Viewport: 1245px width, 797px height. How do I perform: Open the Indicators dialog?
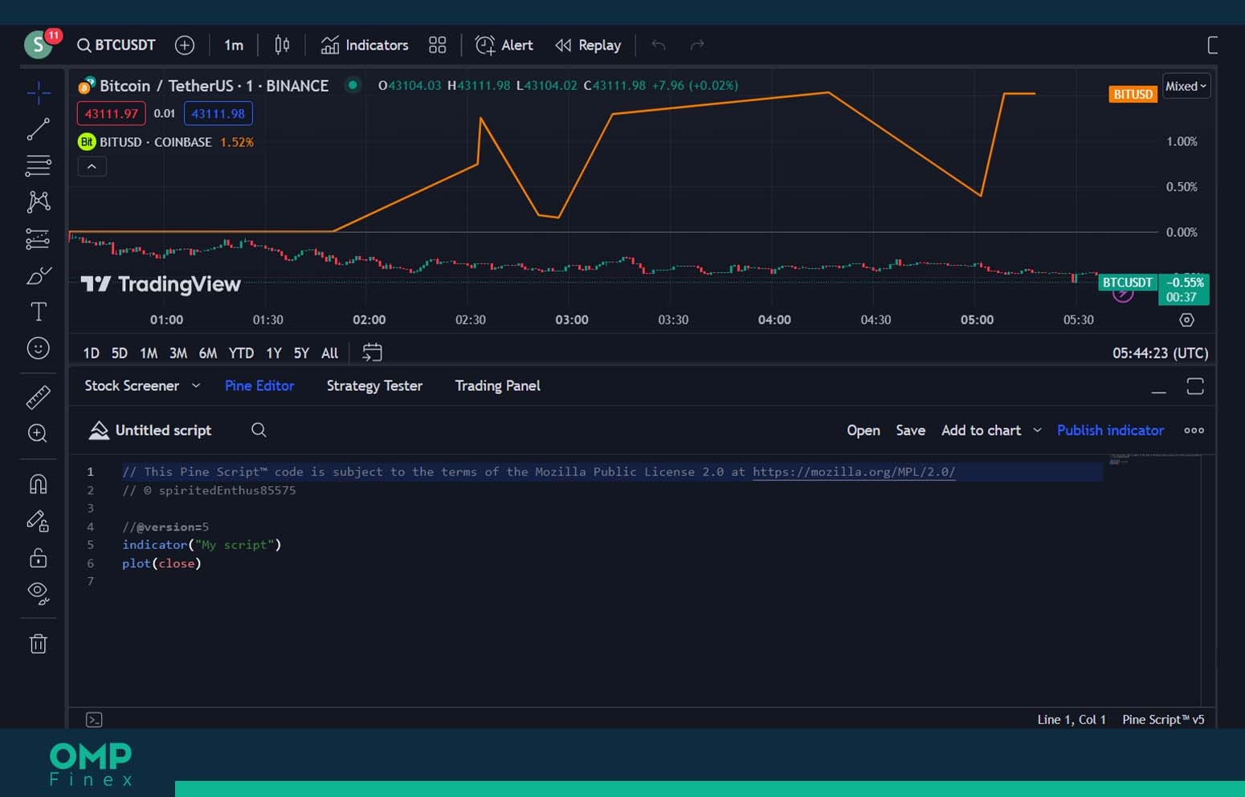(x=365, y=45)
